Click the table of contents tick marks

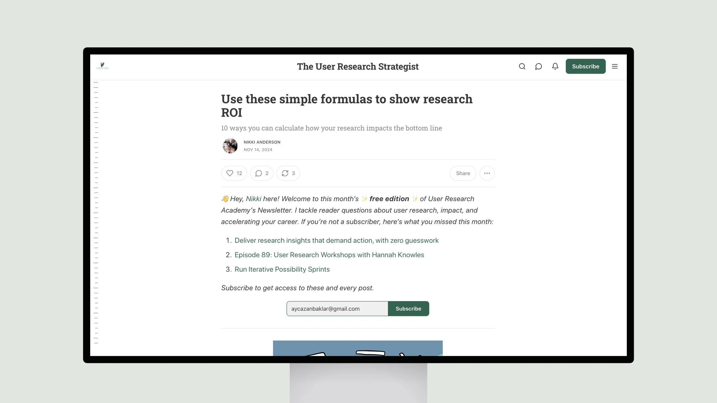point(96,212)
